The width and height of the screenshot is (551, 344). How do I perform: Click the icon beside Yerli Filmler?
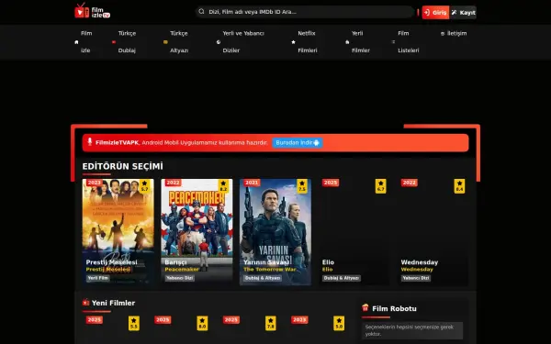(347, 42)
